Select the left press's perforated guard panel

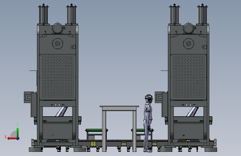coord(58,77)
